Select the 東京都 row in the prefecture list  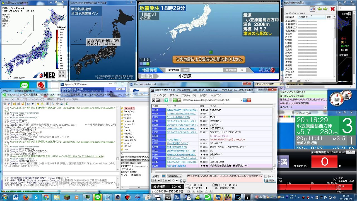coord(308,68)
